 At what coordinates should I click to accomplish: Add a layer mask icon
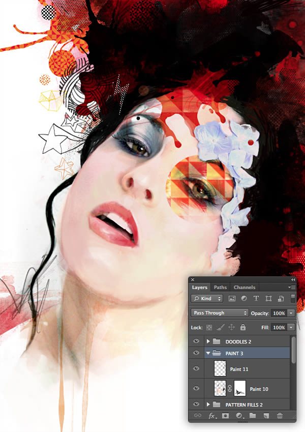(x=226, y=416)
